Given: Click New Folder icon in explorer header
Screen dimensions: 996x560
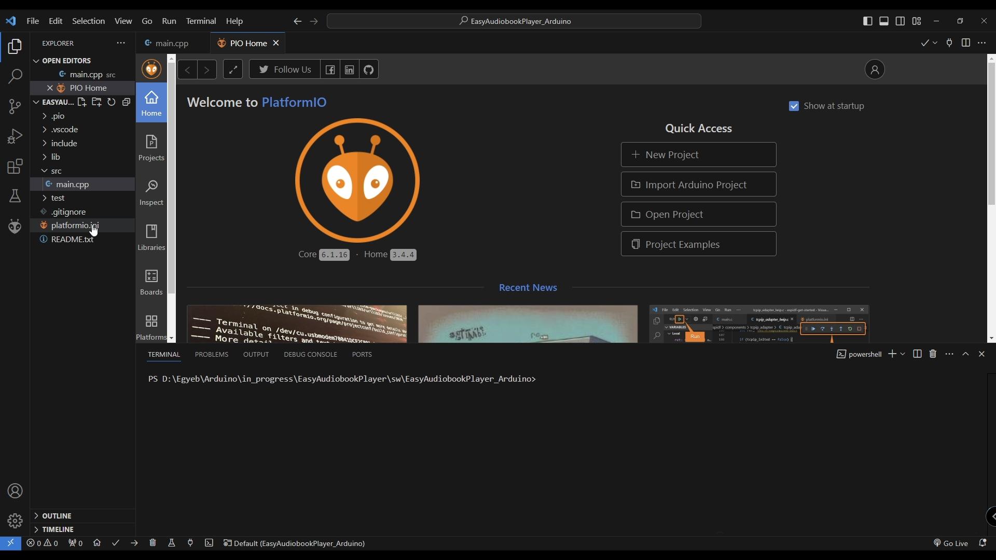Looking at the screenshot, I should coord(96,102).
